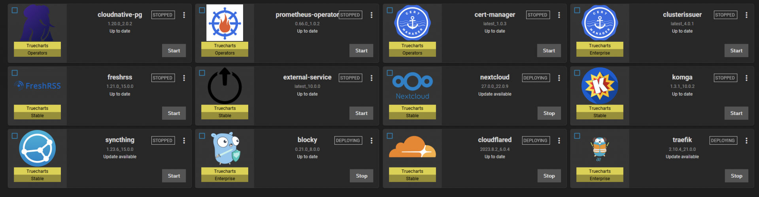Click the cloudflared orange cloud logo

(412, 147)
